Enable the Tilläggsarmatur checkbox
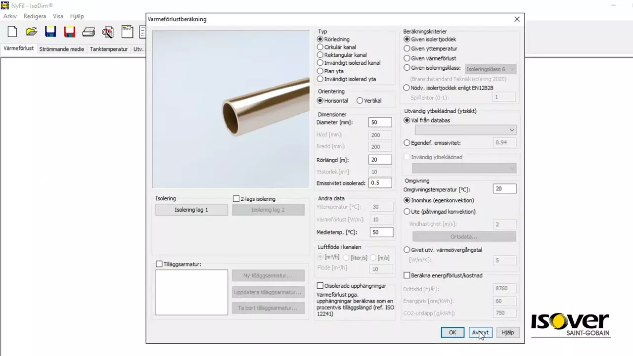Viewport: 633px width, 356px height. pos(159,264)
